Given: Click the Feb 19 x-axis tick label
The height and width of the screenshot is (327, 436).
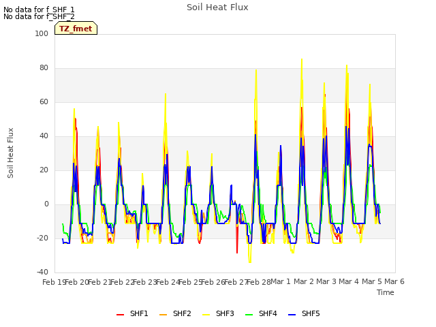Looking at the screenshot, I should coord(54,282).
